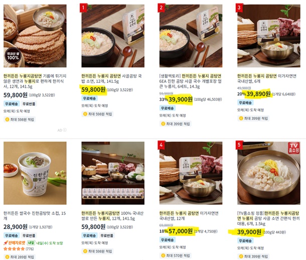306x260 pixels.
Task: Click rank 5 badge on TV홈쇼핑 product
Action: (239, 145)
